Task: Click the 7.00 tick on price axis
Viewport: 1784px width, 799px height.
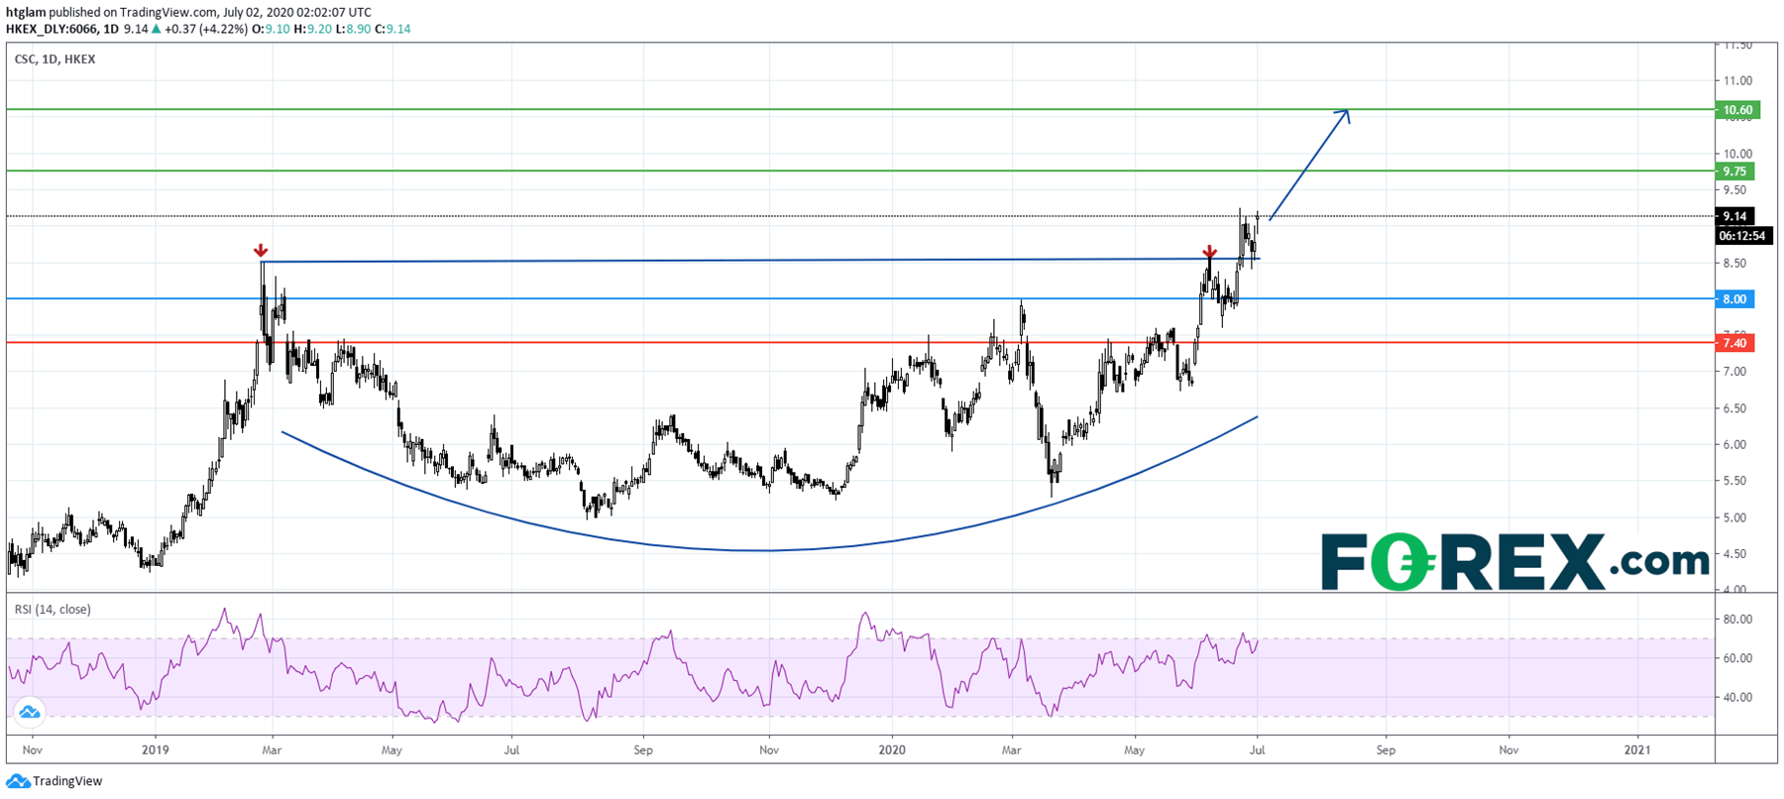Action: click(x=1734, y=372)
